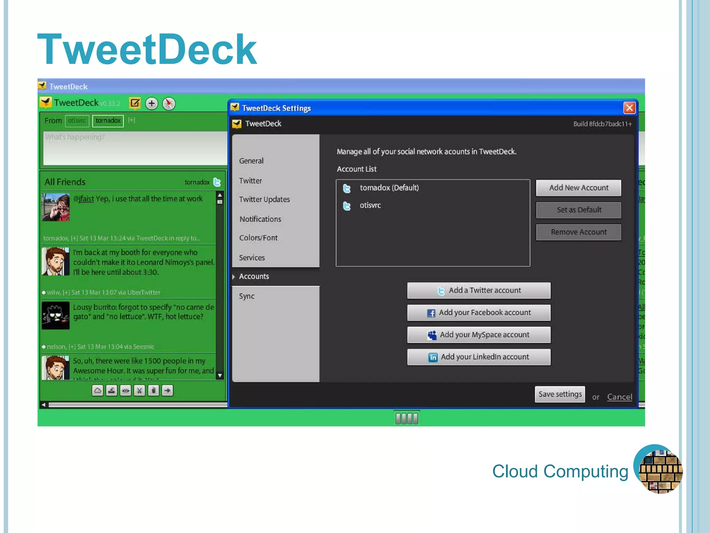Open Services settings section

click(x=252, y=258)
